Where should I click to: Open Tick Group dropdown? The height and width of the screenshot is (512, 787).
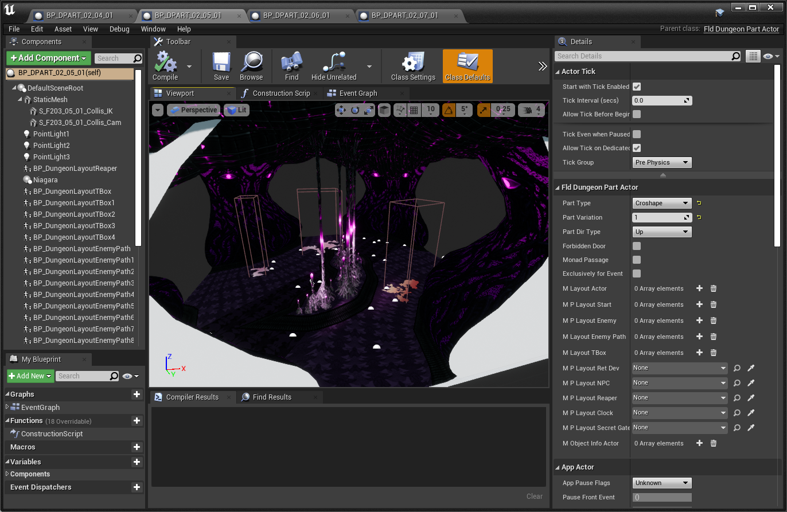662,162
